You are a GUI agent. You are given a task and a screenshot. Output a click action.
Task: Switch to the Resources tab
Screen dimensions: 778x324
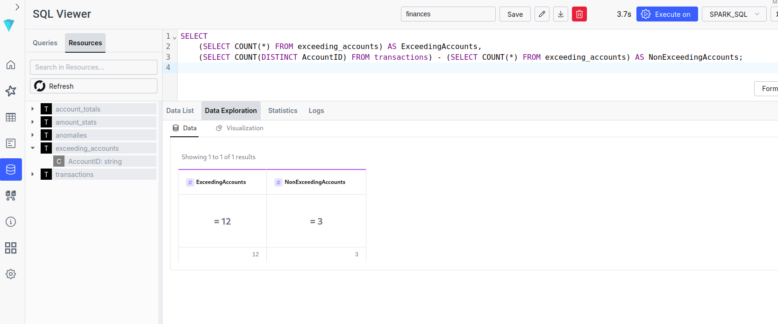[x=85, y=43]
